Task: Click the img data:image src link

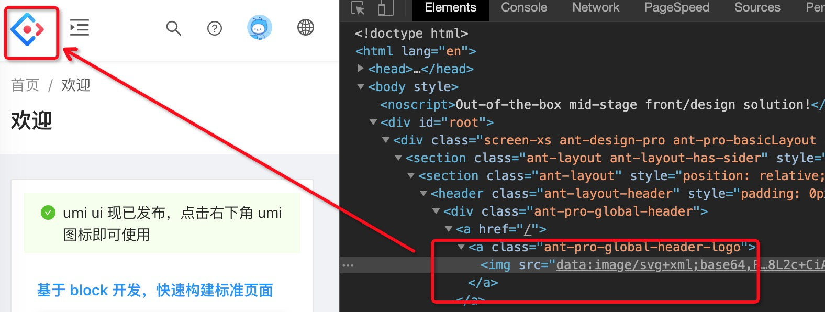Action: [x=690, y=265]
